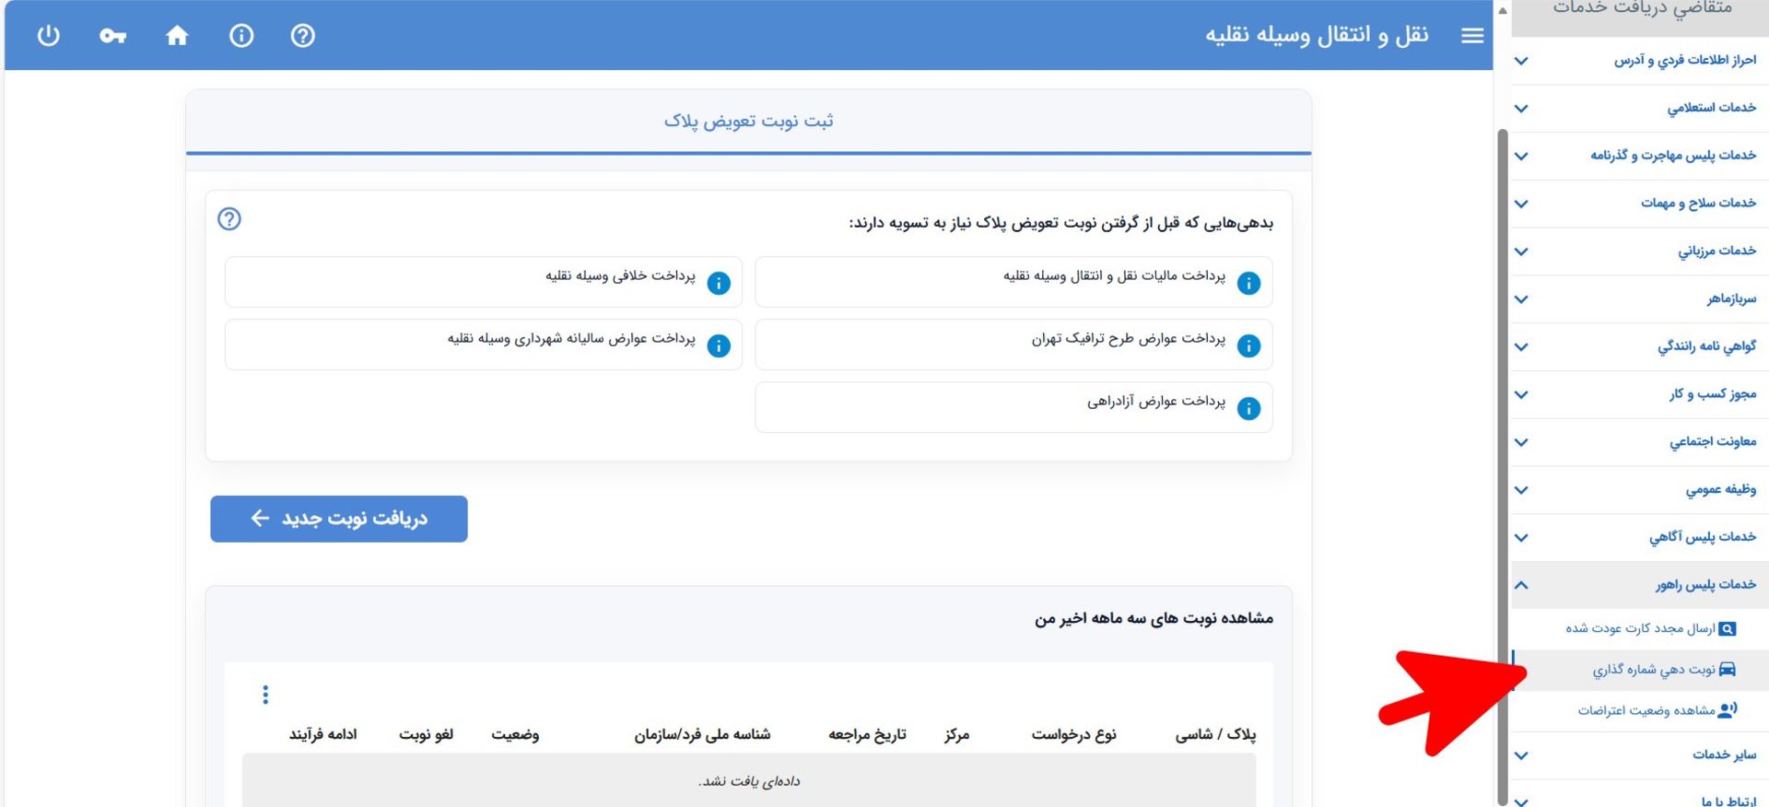Select خدمات پلیس راهور menu item
This screenshot has height=807, width=1769.
tap(1640, 585)
